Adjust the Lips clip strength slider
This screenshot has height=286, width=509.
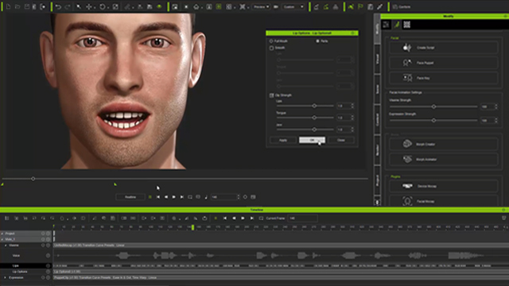[x=314, y=106]
